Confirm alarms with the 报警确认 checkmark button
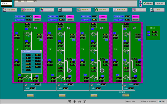The image size is (167, 104). click(148, 4)
